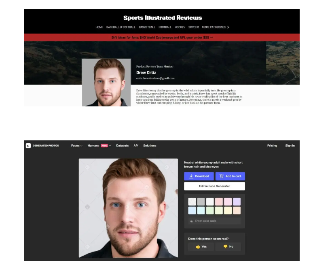Select the gray background swatch
The width and height of the screenshot is (332, 267).
201,202
